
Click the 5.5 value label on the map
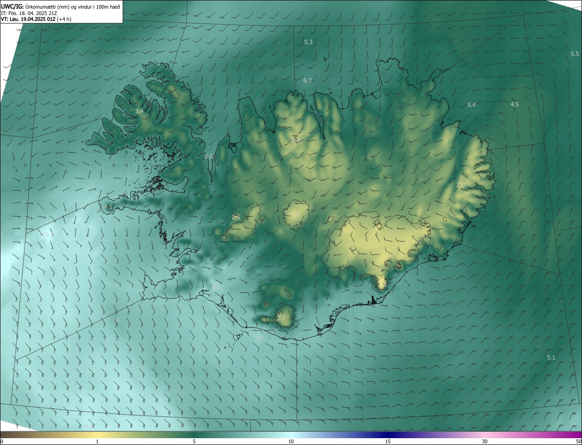(575, 54)
